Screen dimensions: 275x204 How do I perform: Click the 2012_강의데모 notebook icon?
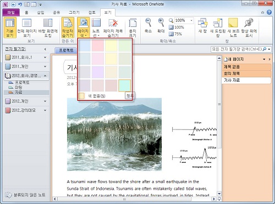point(8,110)
